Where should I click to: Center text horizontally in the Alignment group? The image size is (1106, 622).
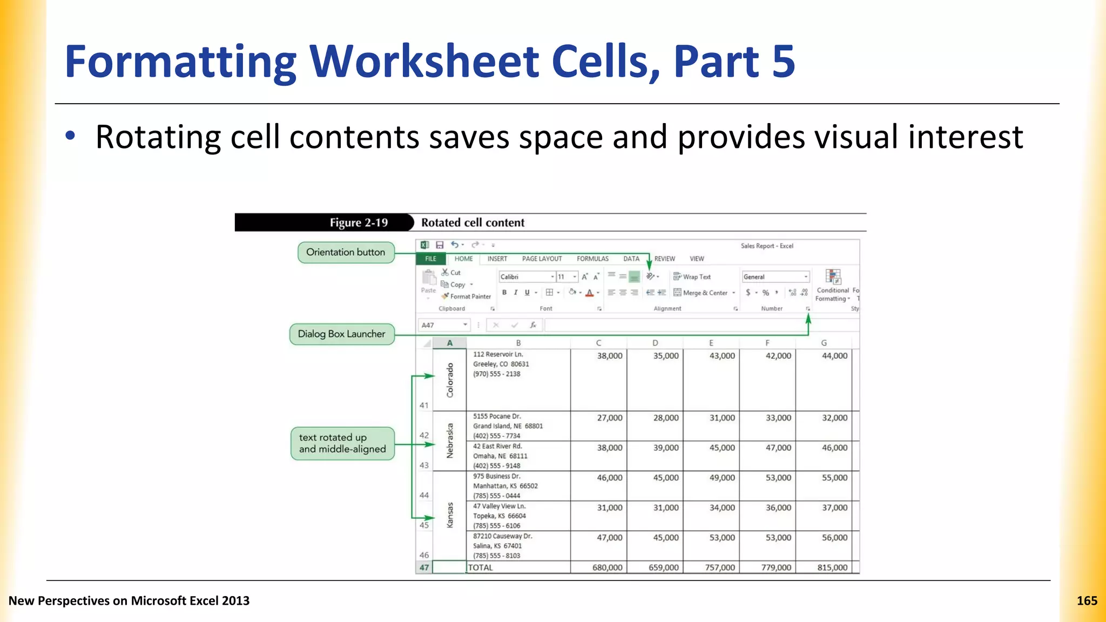point(623,293)
